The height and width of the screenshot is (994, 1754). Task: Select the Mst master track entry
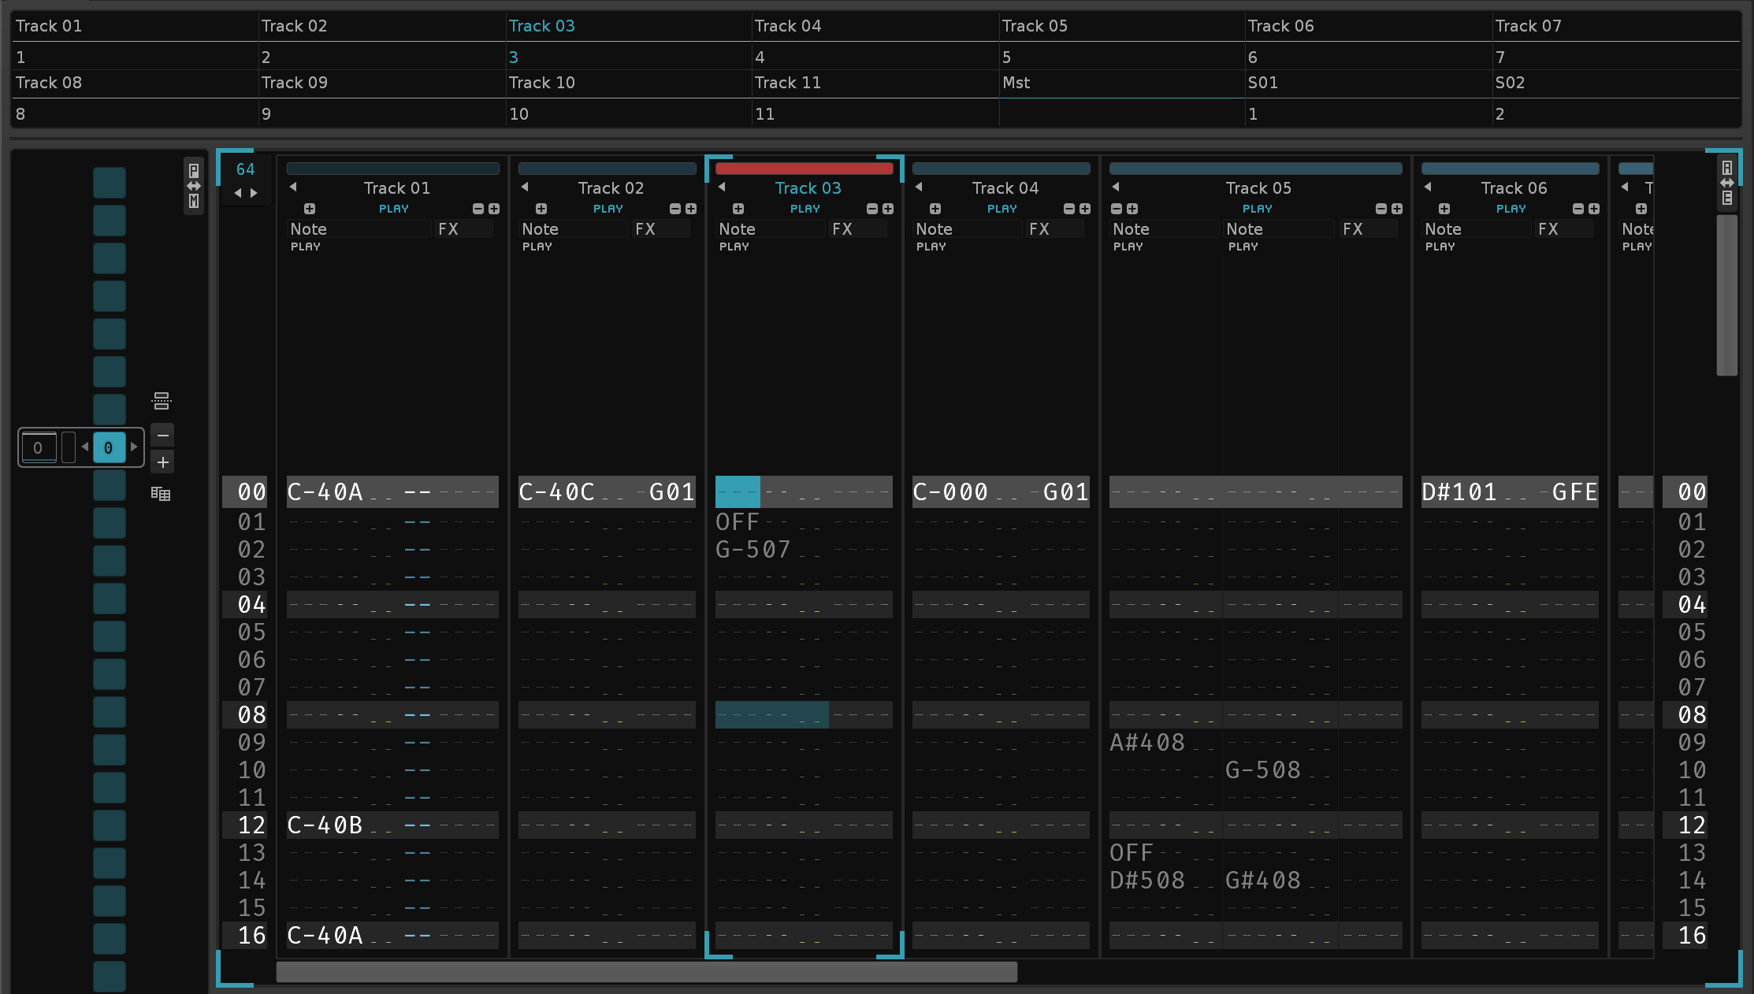click(1016, 83)
